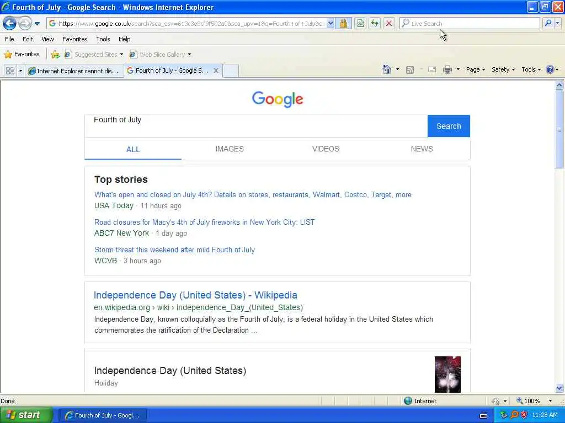Screen dimensions: 565x423
Task: Click the Independence Day (United States) Holiday heading
Action: tap(170, 371)
